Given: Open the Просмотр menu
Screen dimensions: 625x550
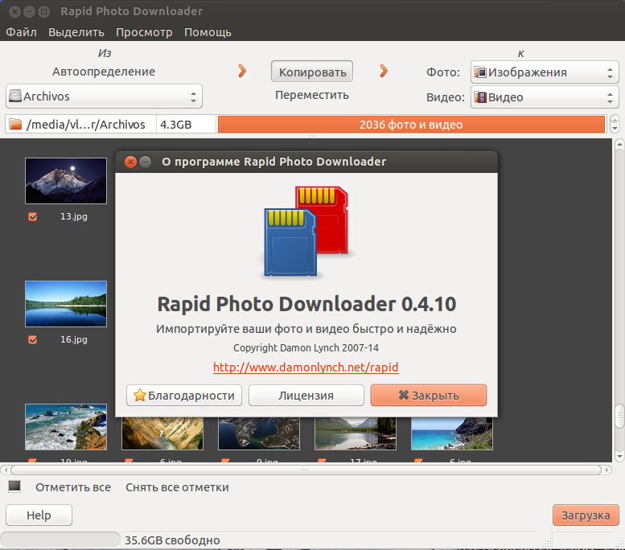Looking at the screenshot, I should pyautogui.click(x=144, y=32).
